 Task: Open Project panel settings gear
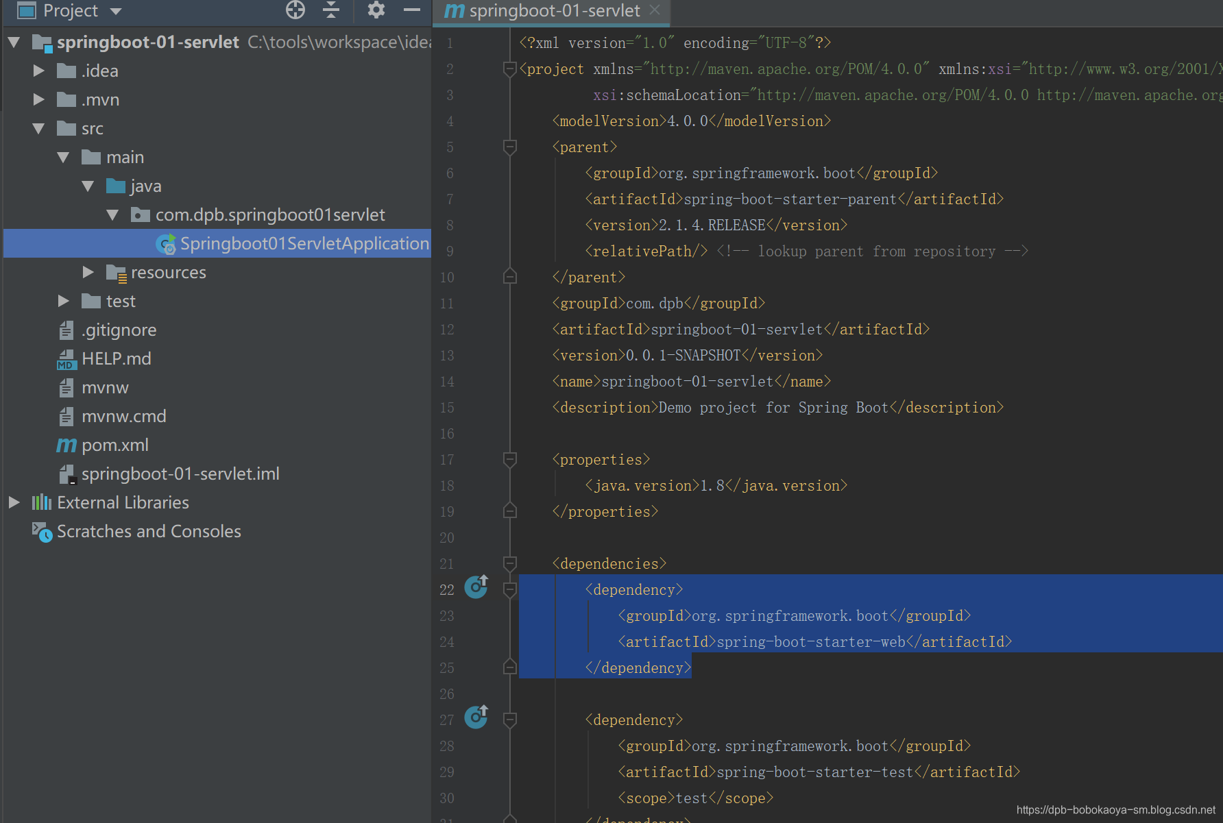[x=376, y=10]
